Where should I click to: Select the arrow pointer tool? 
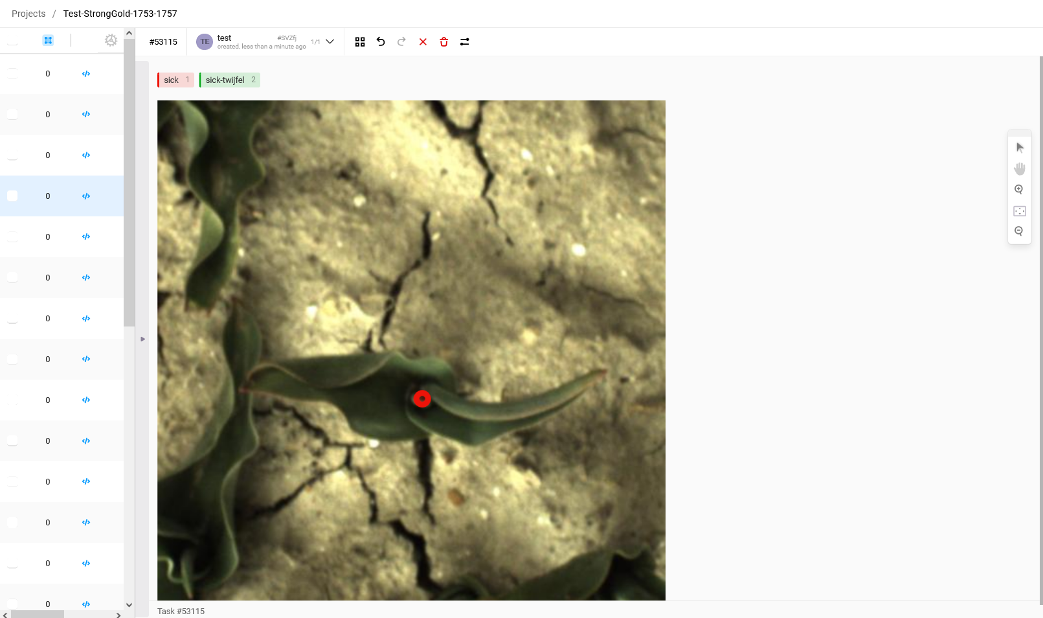(x=1020, y=148)
